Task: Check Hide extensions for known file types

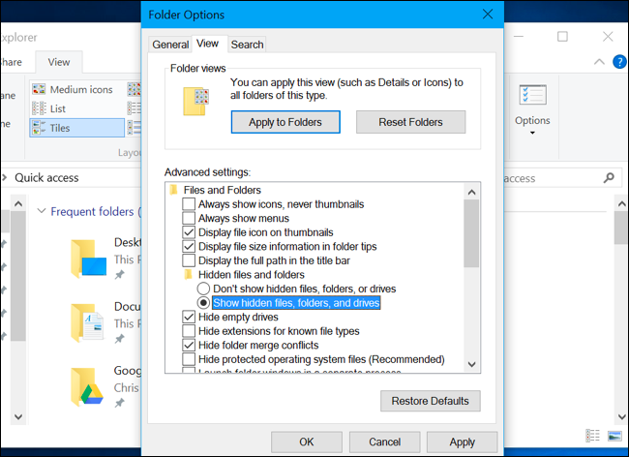Action: (189, 331)
